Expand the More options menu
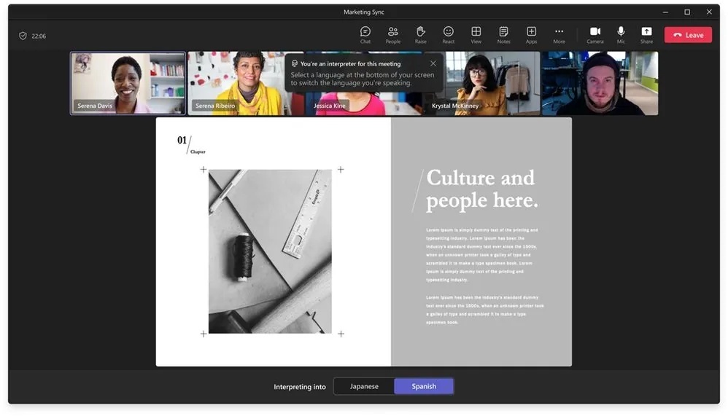The height and width of the screenshot is (416, 728). pos(559,34)
